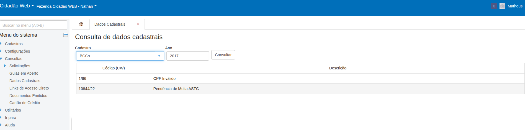The width and height of the screenshot is (525, 130).
Task: Close the Dados Cadastrais tab
Action: (138, 25)
